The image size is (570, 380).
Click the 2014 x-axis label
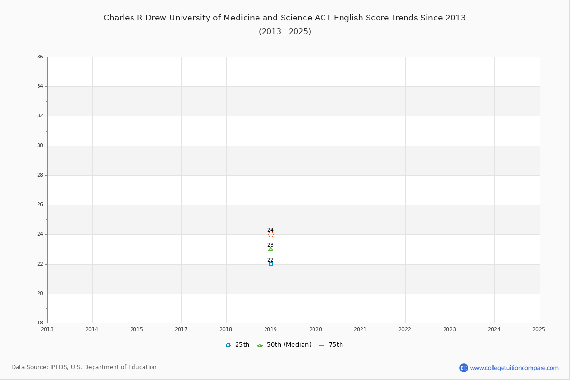click(92, 329)
